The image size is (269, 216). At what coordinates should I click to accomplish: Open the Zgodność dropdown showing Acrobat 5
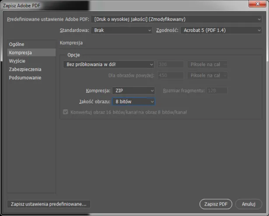click(221, 30)
